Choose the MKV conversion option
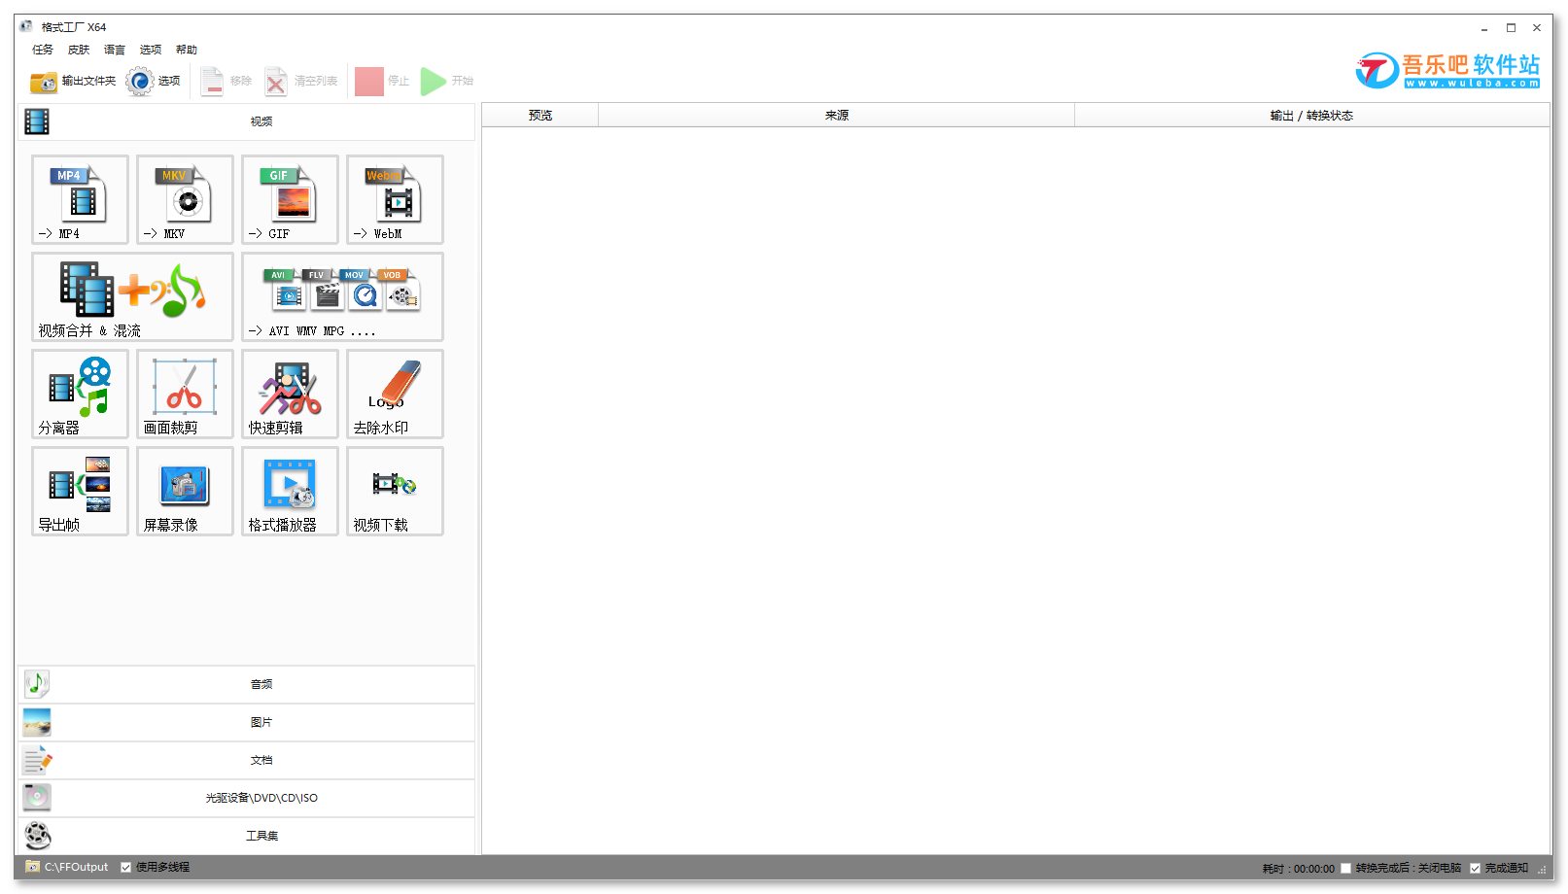Screen dimensions: 1568x894 pos(185,199)
